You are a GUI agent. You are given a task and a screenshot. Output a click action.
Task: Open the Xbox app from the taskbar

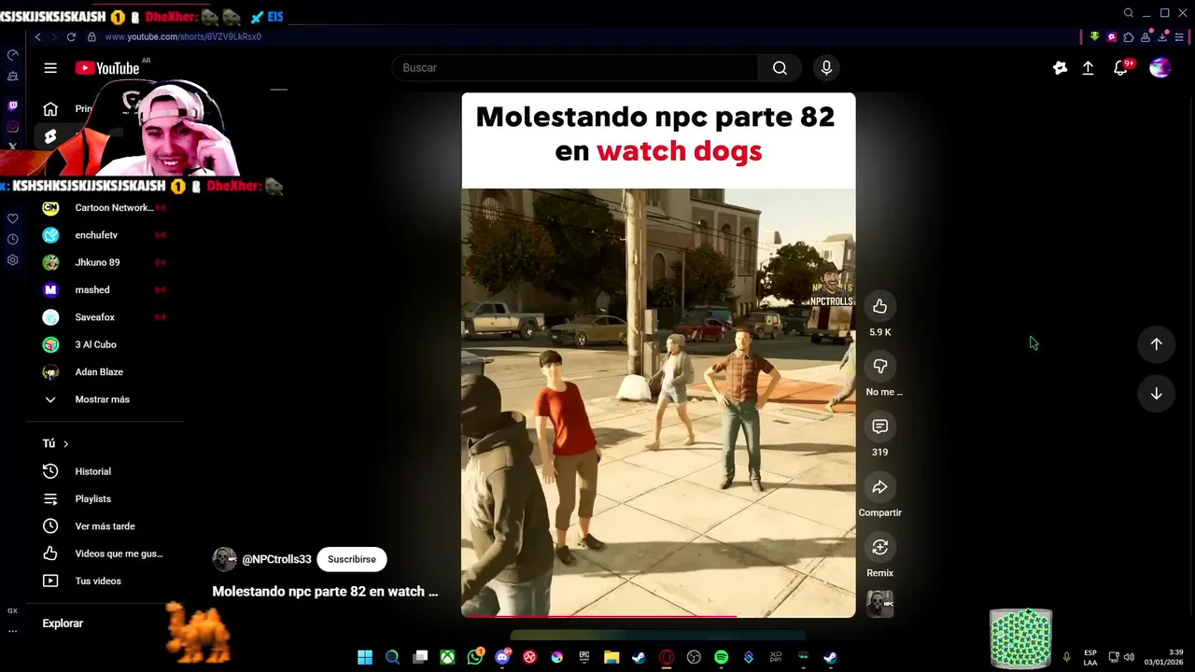pyautogui.click(x=448, y=657)
